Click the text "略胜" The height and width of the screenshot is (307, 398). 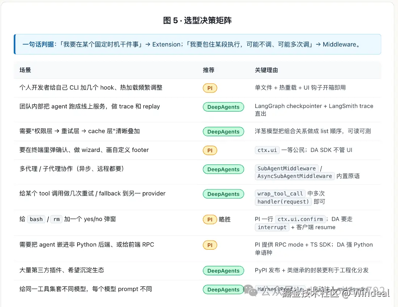(225, 219)
